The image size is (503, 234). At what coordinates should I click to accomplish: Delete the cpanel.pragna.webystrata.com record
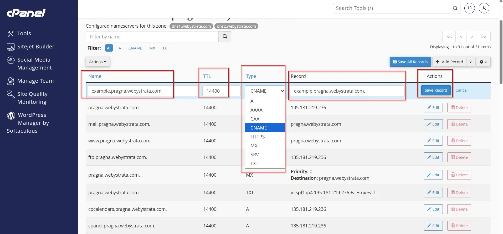tap(459, 226)
